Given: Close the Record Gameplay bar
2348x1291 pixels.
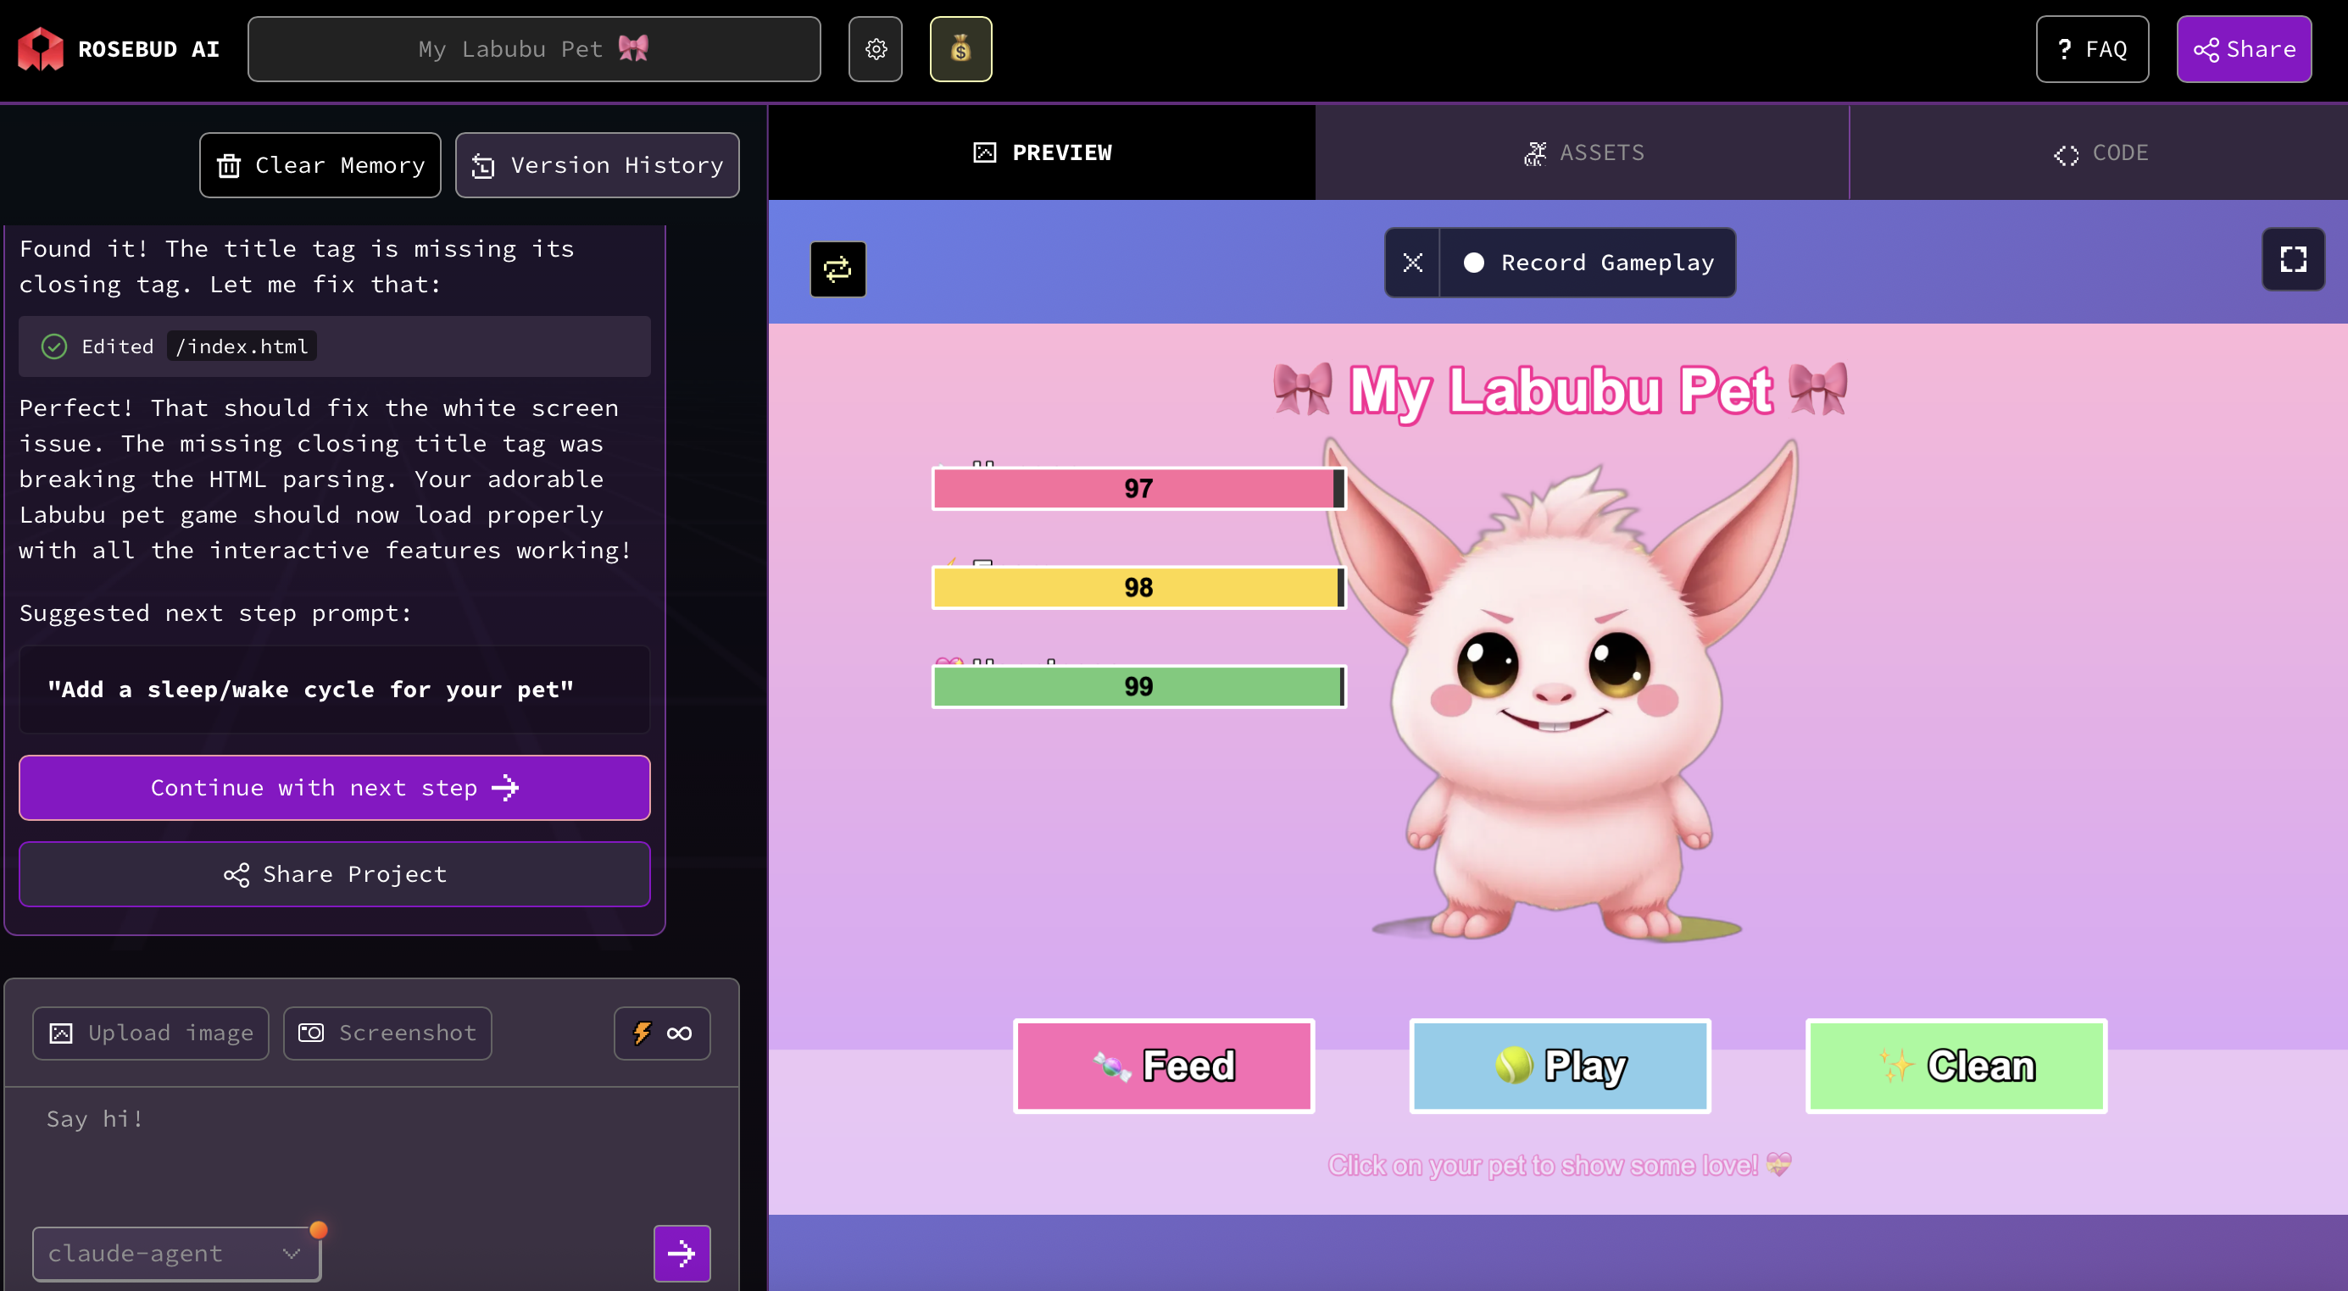Looking at the screenshot, I should [1412, 263].
